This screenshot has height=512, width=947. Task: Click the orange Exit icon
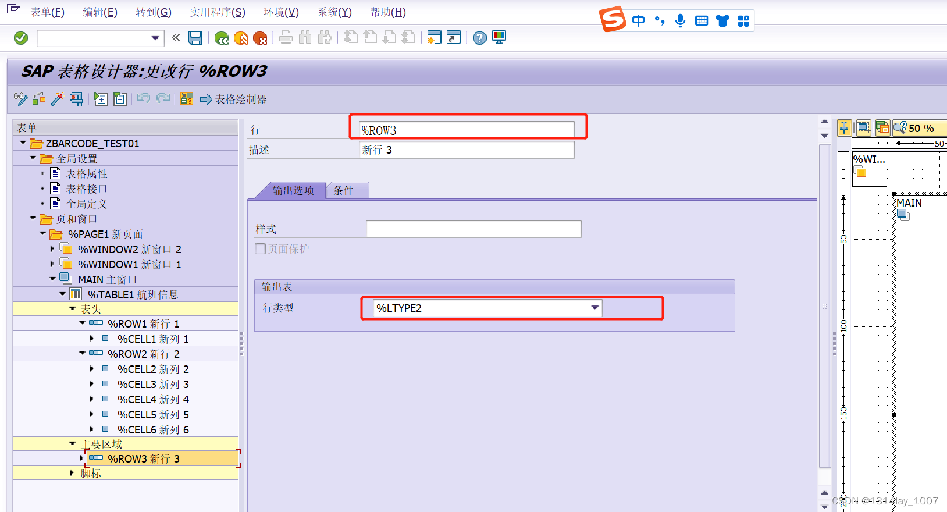pyautogui.click(x=241, y=38)
